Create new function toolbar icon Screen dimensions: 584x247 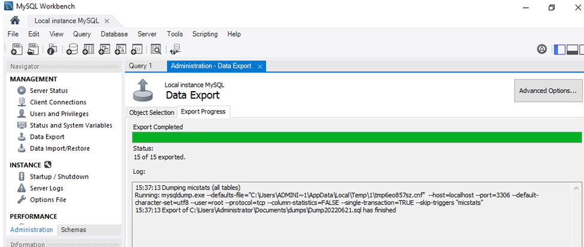(x=137, y=49)
